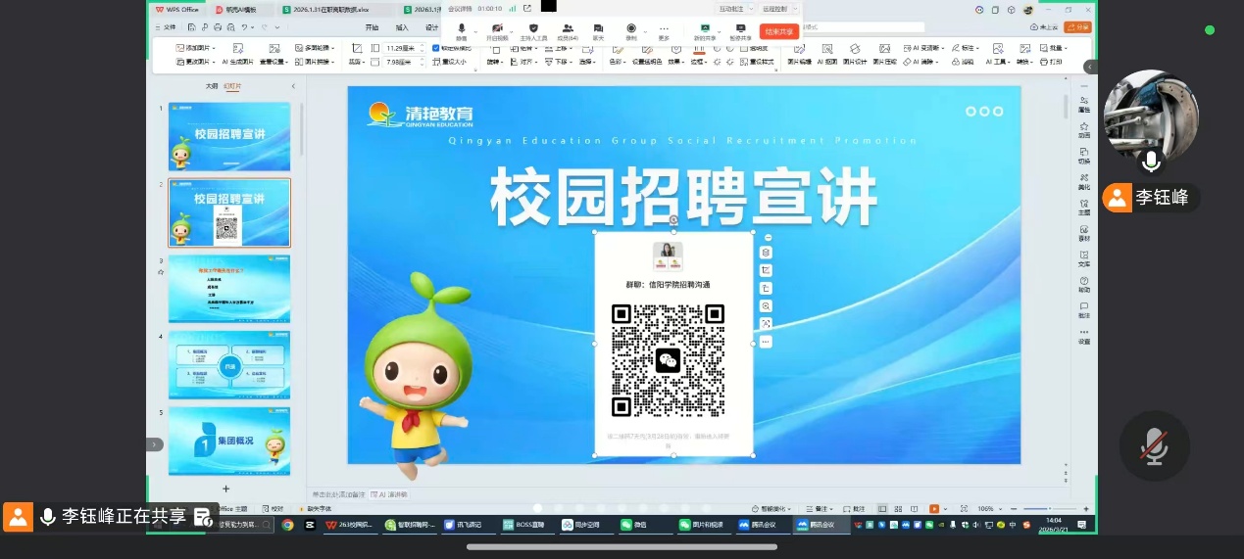
Task: Open the 动画 animation panel icon
Action: 1084,130
